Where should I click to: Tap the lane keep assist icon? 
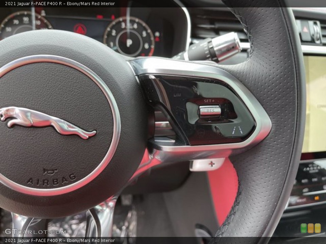click(237, 130)
